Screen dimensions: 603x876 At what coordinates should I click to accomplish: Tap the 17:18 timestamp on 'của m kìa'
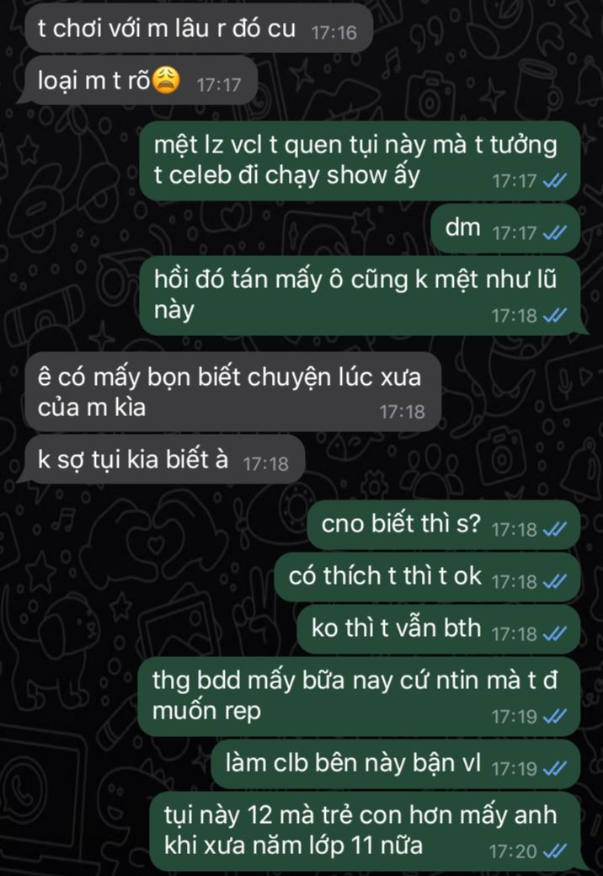point(402,412)
